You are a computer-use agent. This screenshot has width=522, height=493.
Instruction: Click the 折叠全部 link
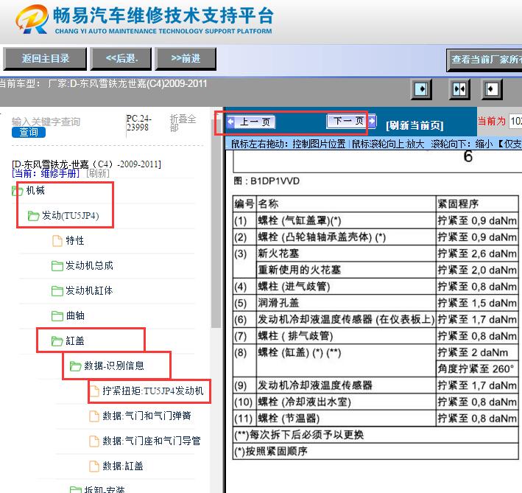tap(183, 123)
